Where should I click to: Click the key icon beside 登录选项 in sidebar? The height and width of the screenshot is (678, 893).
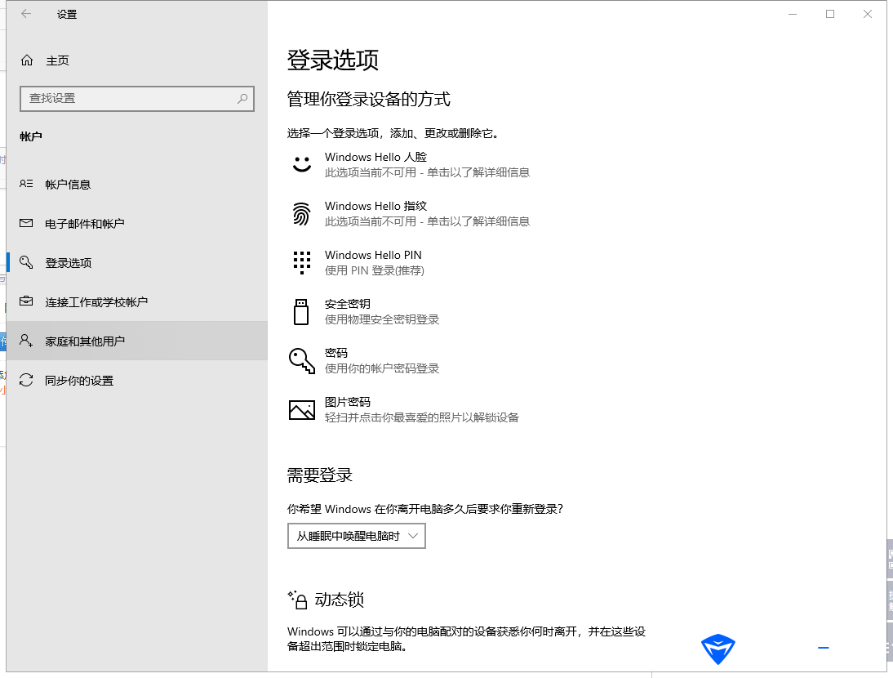tap(26, 262)
